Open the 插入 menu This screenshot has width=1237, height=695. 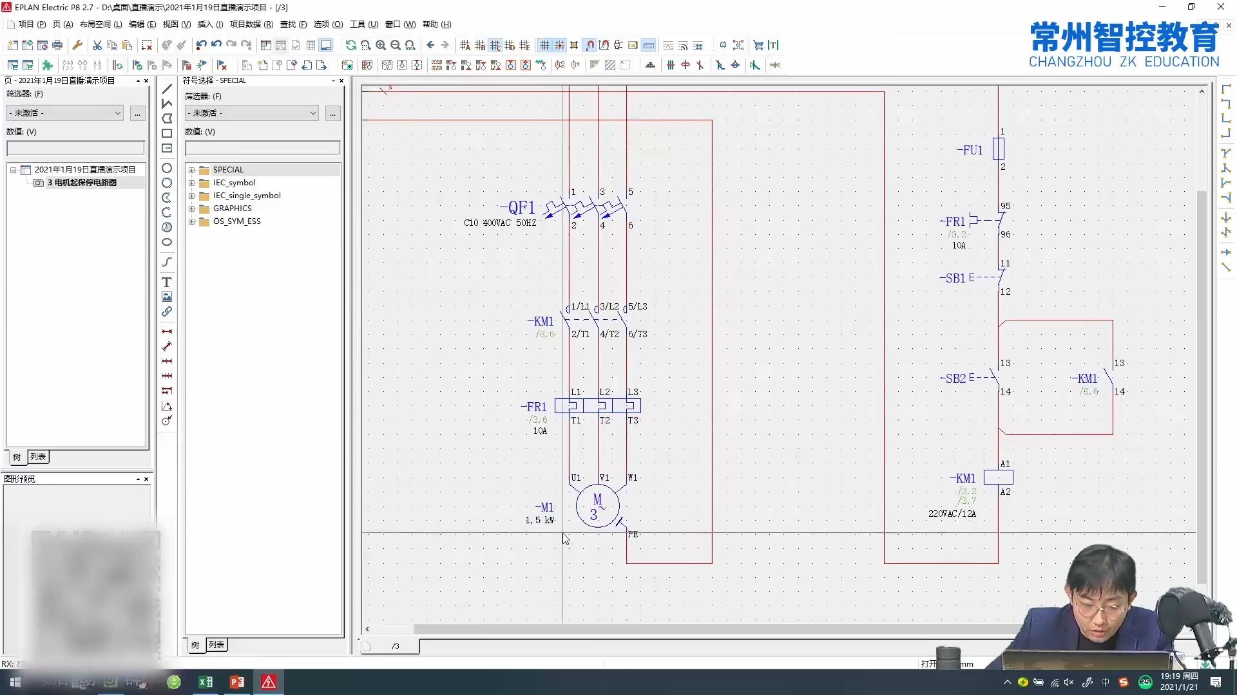pyautogui.click(x=209, y=24)
